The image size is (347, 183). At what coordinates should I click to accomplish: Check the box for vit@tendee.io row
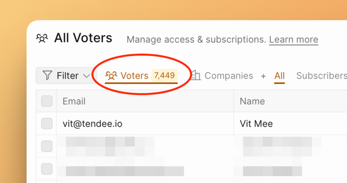[x=47, y=124]
